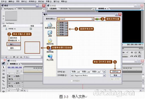Click the 打开 button
The width and height of the screenshot is (145, 99).
click(x=115, y=71)
